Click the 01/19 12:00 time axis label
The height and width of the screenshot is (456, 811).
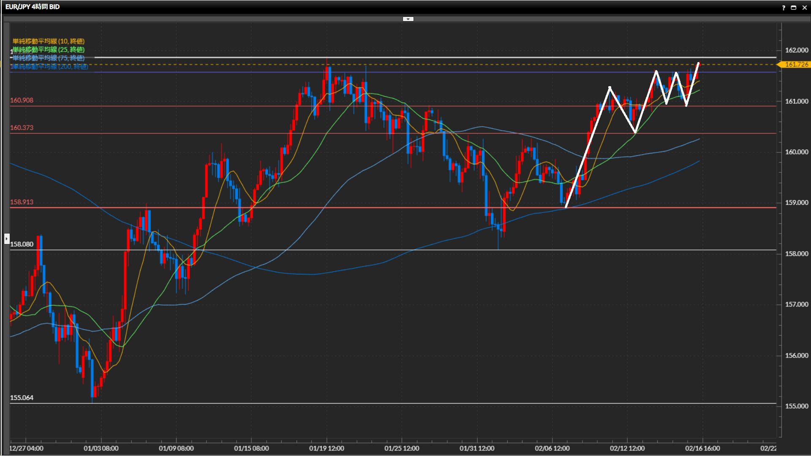click(x=327, y=448)
